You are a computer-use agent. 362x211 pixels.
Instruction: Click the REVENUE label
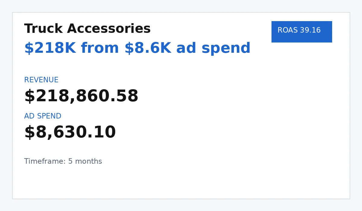(41, 80)
